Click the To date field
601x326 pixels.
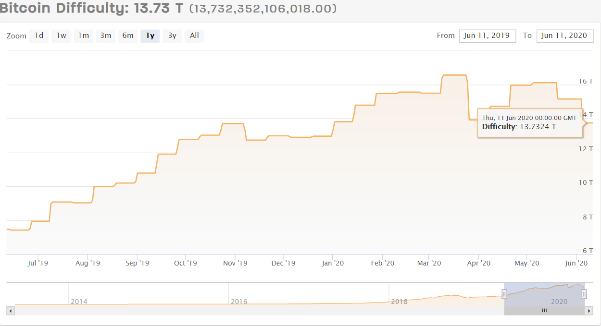(x=564, y=36)
